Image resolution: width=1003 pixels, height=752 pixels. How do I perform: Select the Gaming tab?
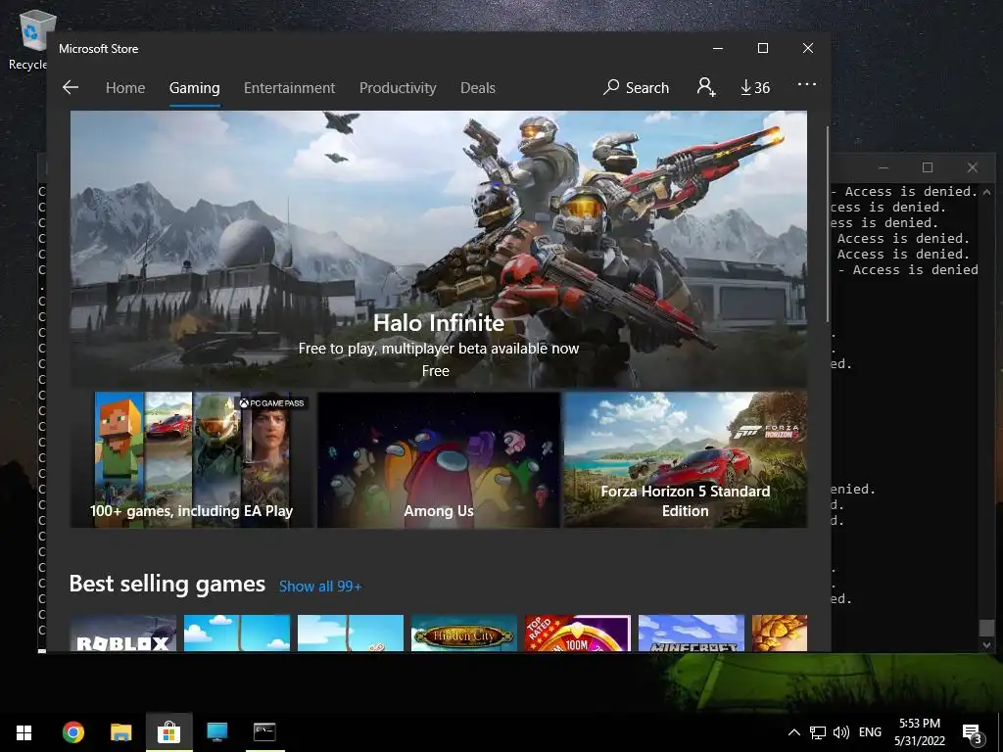195,87
